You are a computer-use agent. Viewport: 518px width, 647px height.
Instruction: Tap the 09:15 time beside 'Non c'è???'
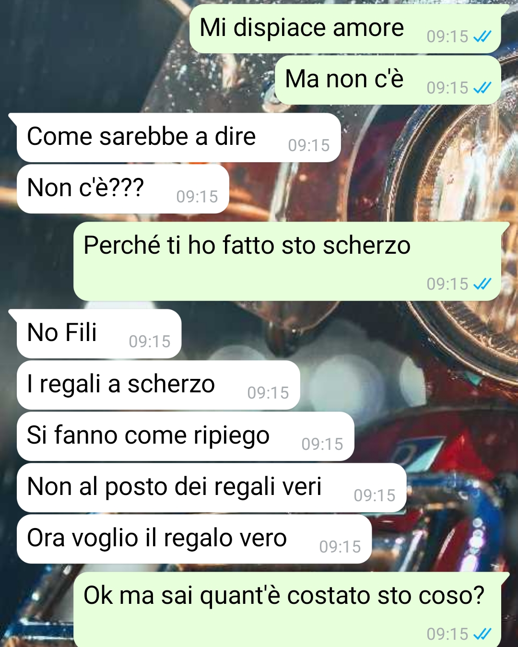tap(197, 197)
